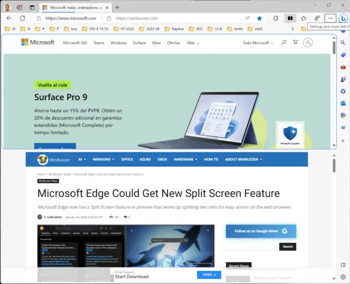Open the SEO bookmarks folder

(x=196, y=29)
